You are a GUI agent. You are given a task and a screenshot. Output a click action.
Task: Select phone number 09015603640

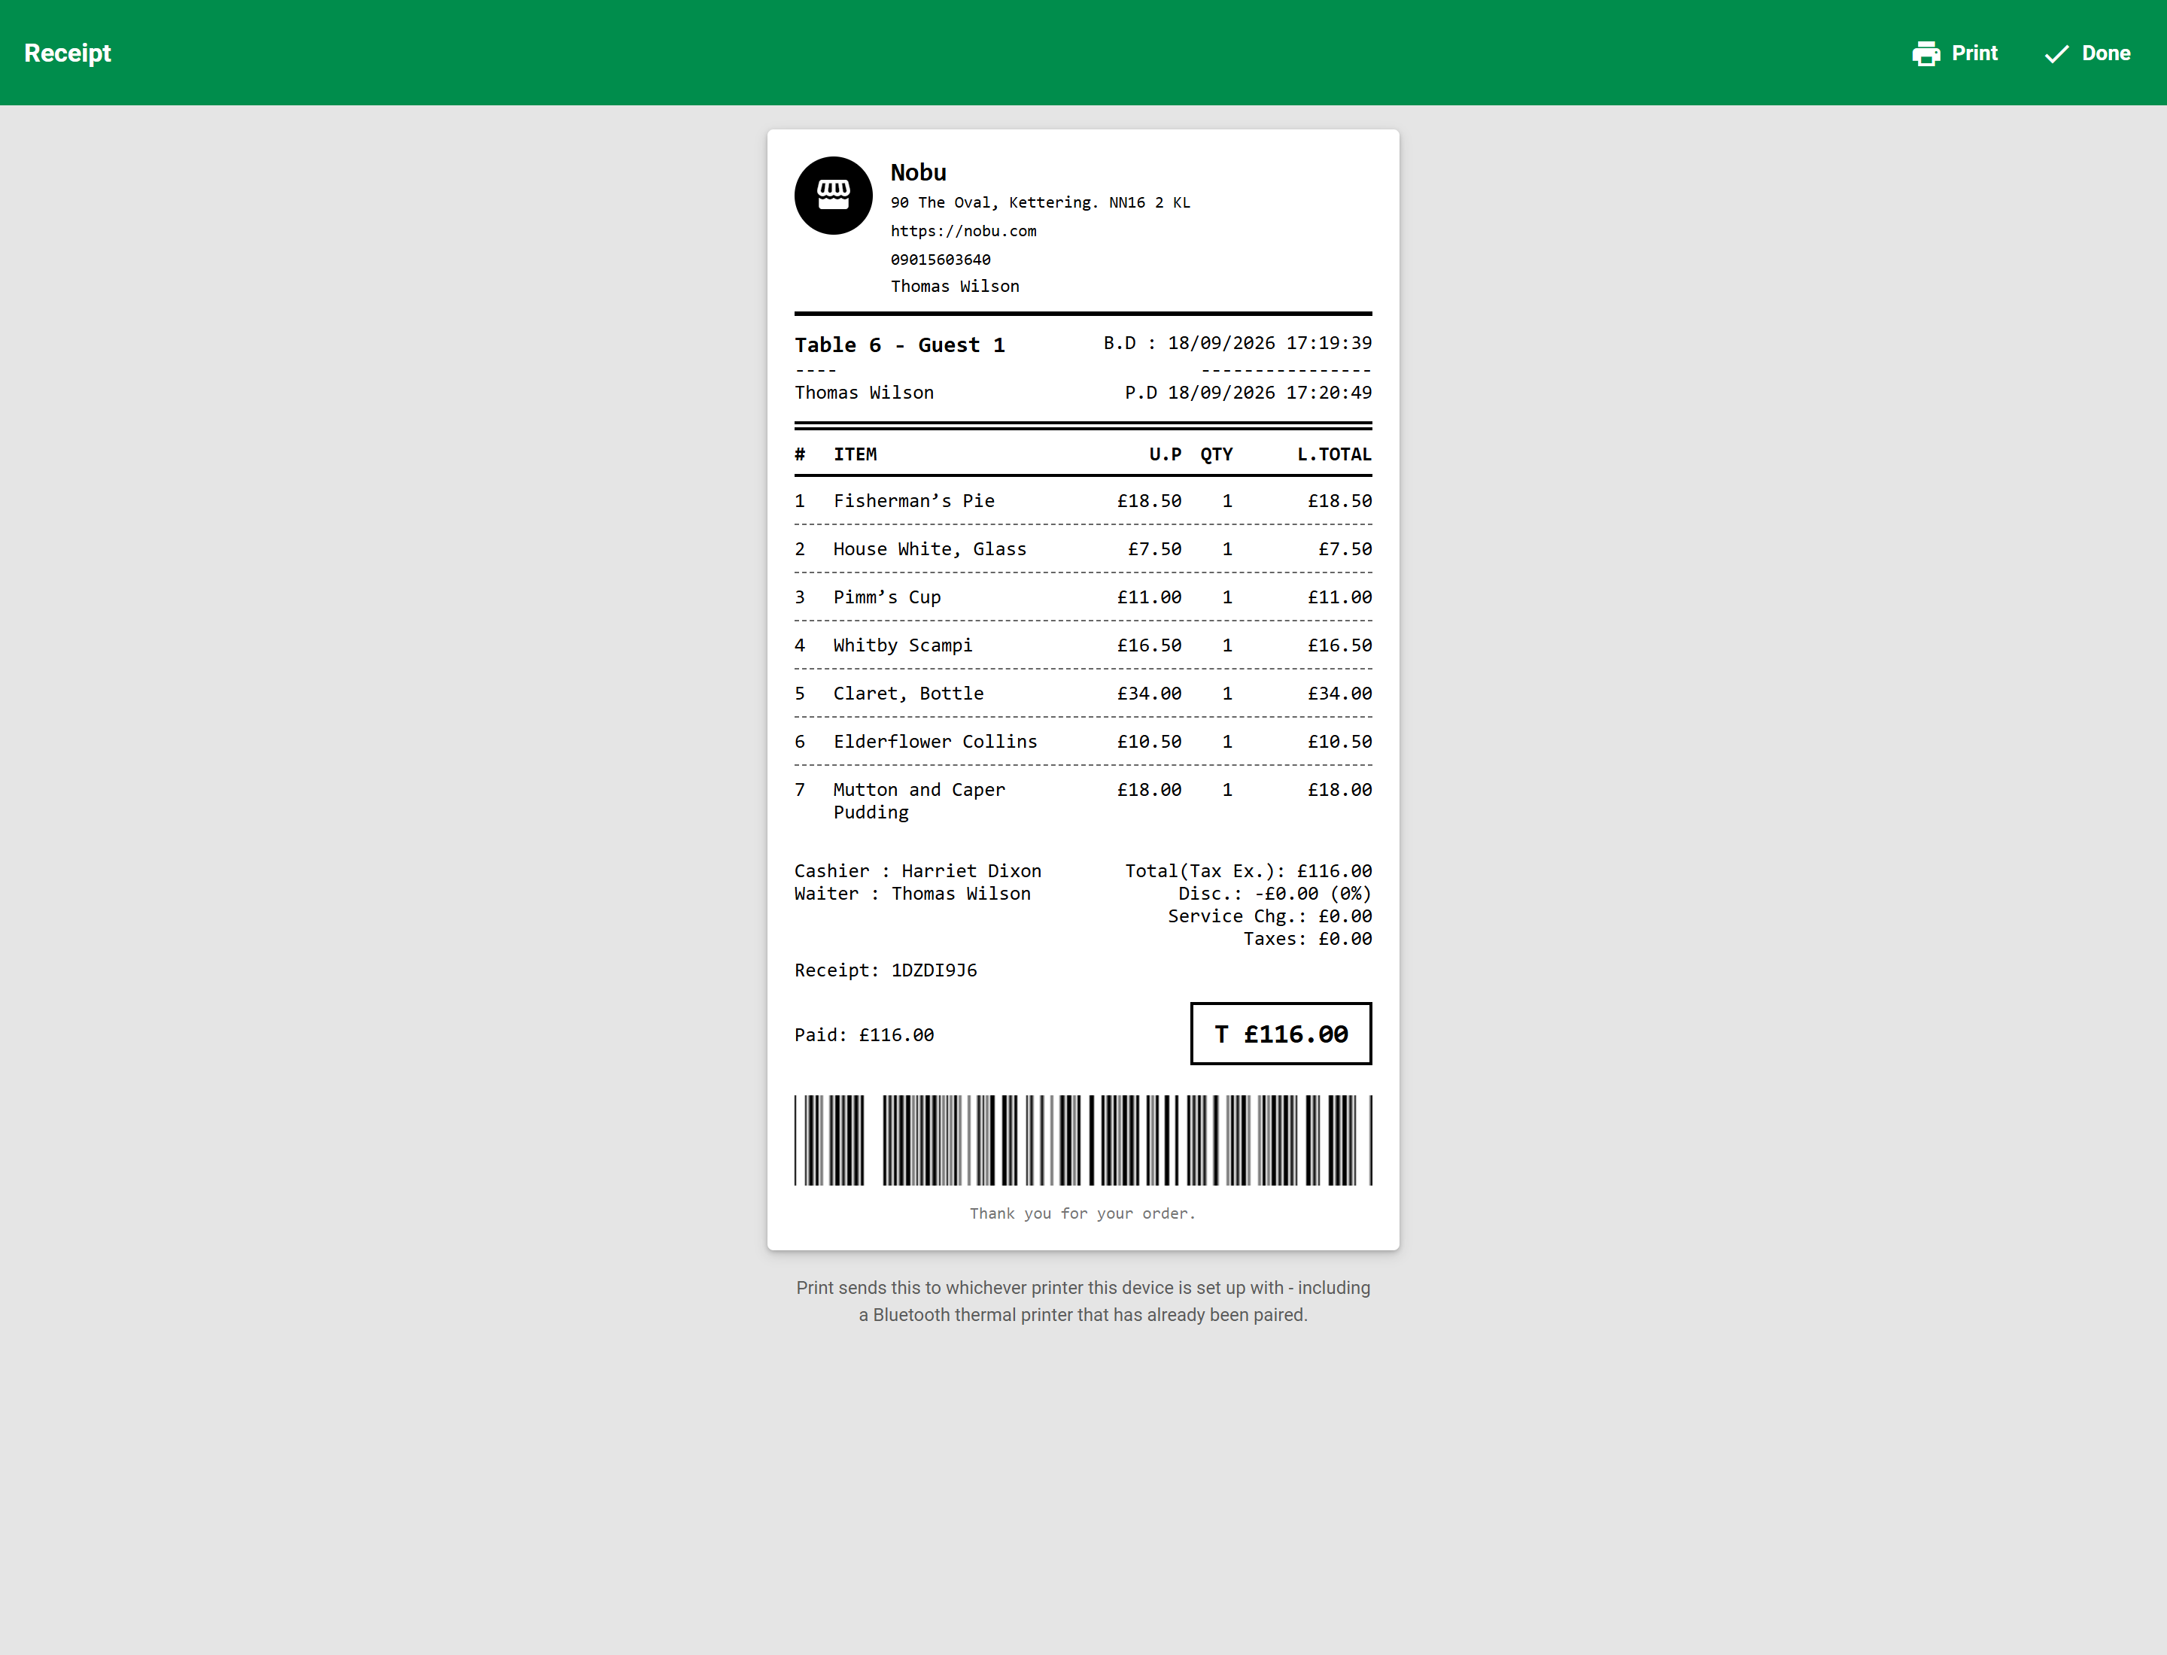tap(941, 259)
